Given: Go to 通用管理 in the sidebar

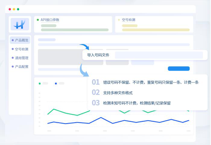Looking at the screenshot, I should click(x=21, y=58).
